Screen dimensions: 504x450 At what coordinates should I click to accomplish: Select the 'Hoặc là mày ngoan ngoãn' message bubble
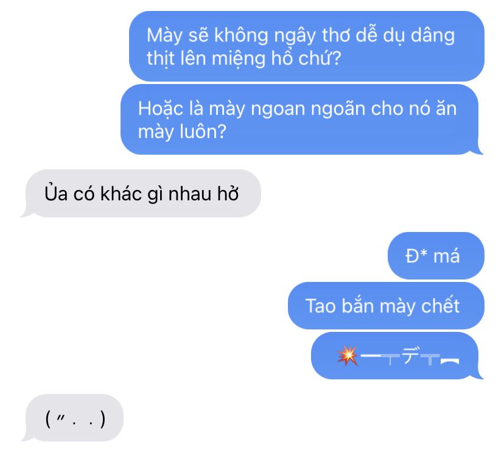pos(302,119)
